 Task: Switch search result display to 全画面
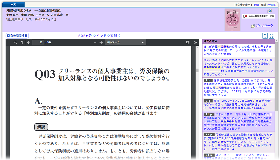coord(273,4)
